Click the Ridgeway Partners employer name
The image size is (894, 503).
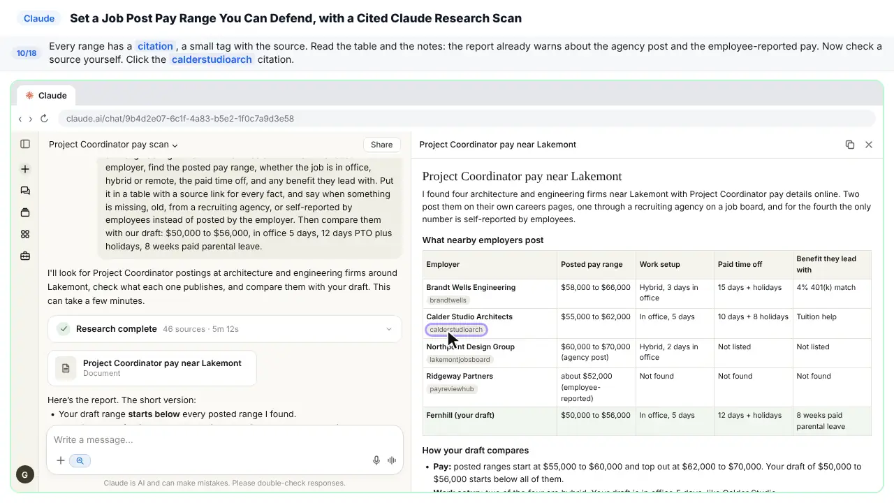(x=460, y=376)
